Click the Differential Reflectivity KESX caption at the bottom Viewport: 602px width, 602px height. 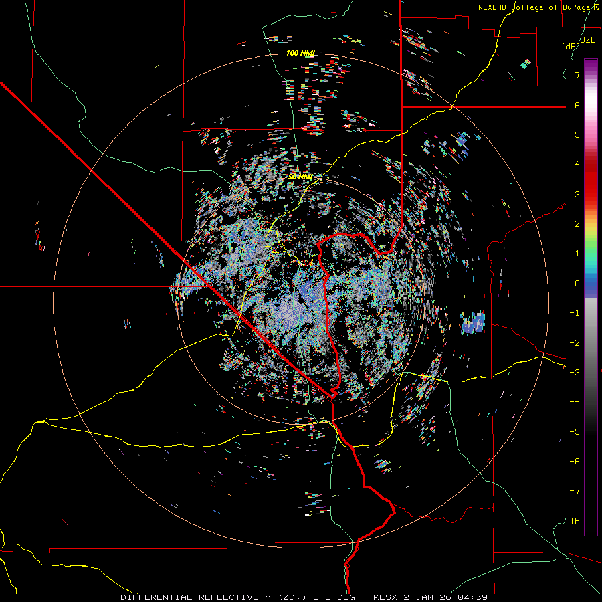[x=304, y=597]
